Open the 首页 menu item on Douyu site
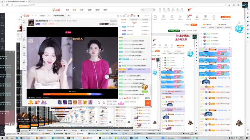 point(67,10)
